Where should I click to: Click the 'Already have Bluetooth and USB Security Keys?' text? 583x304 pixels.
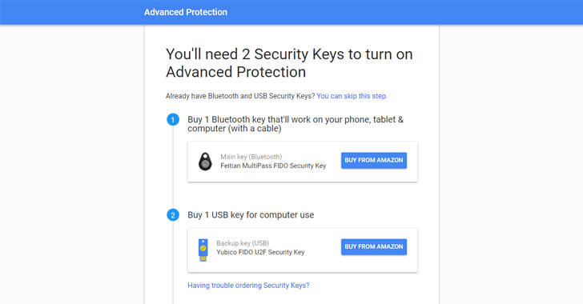(x=240, y=96)
